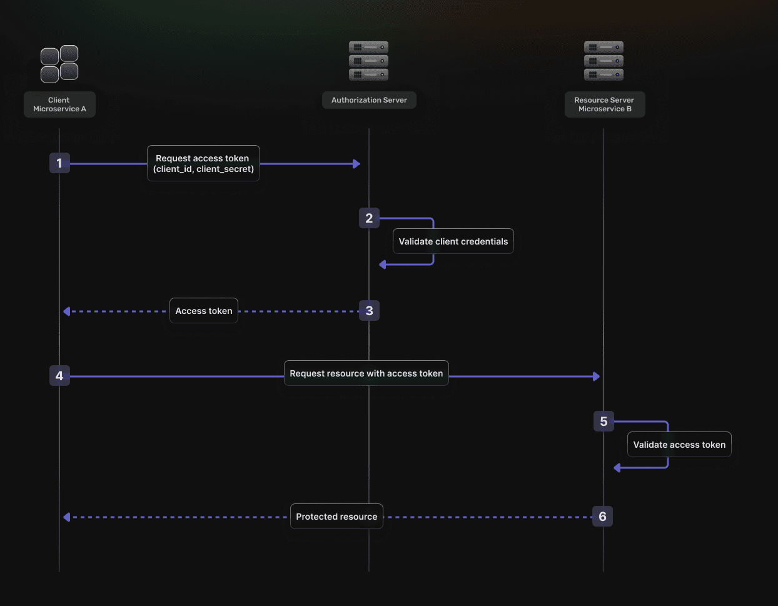
Task: Click the Resource Server Microservice B server icon
Action: [x=604, y=61]
